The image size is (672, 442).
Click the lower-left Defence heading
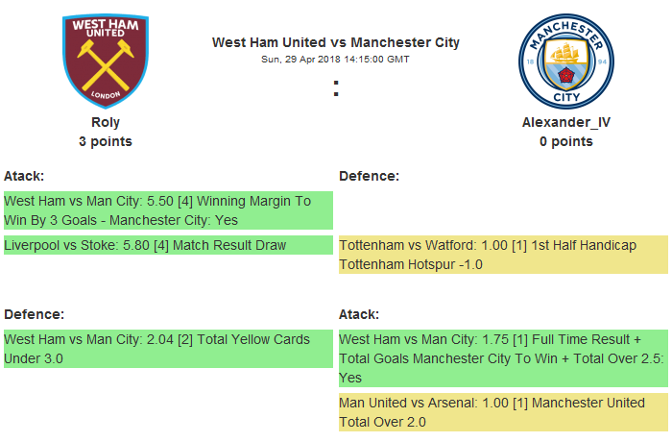tap(34, 314)
